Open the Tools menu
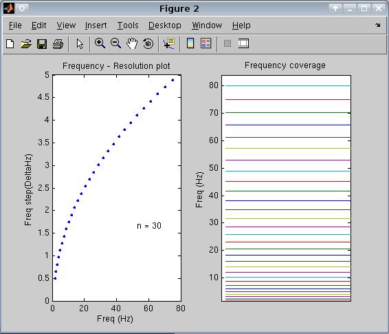Viewport: 389px width, 334px height. tap(128, 25)
